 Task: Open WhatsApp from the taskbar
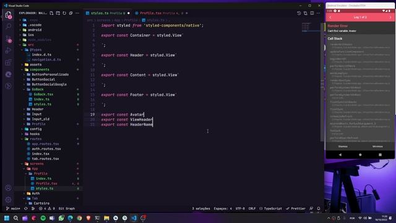61,218
